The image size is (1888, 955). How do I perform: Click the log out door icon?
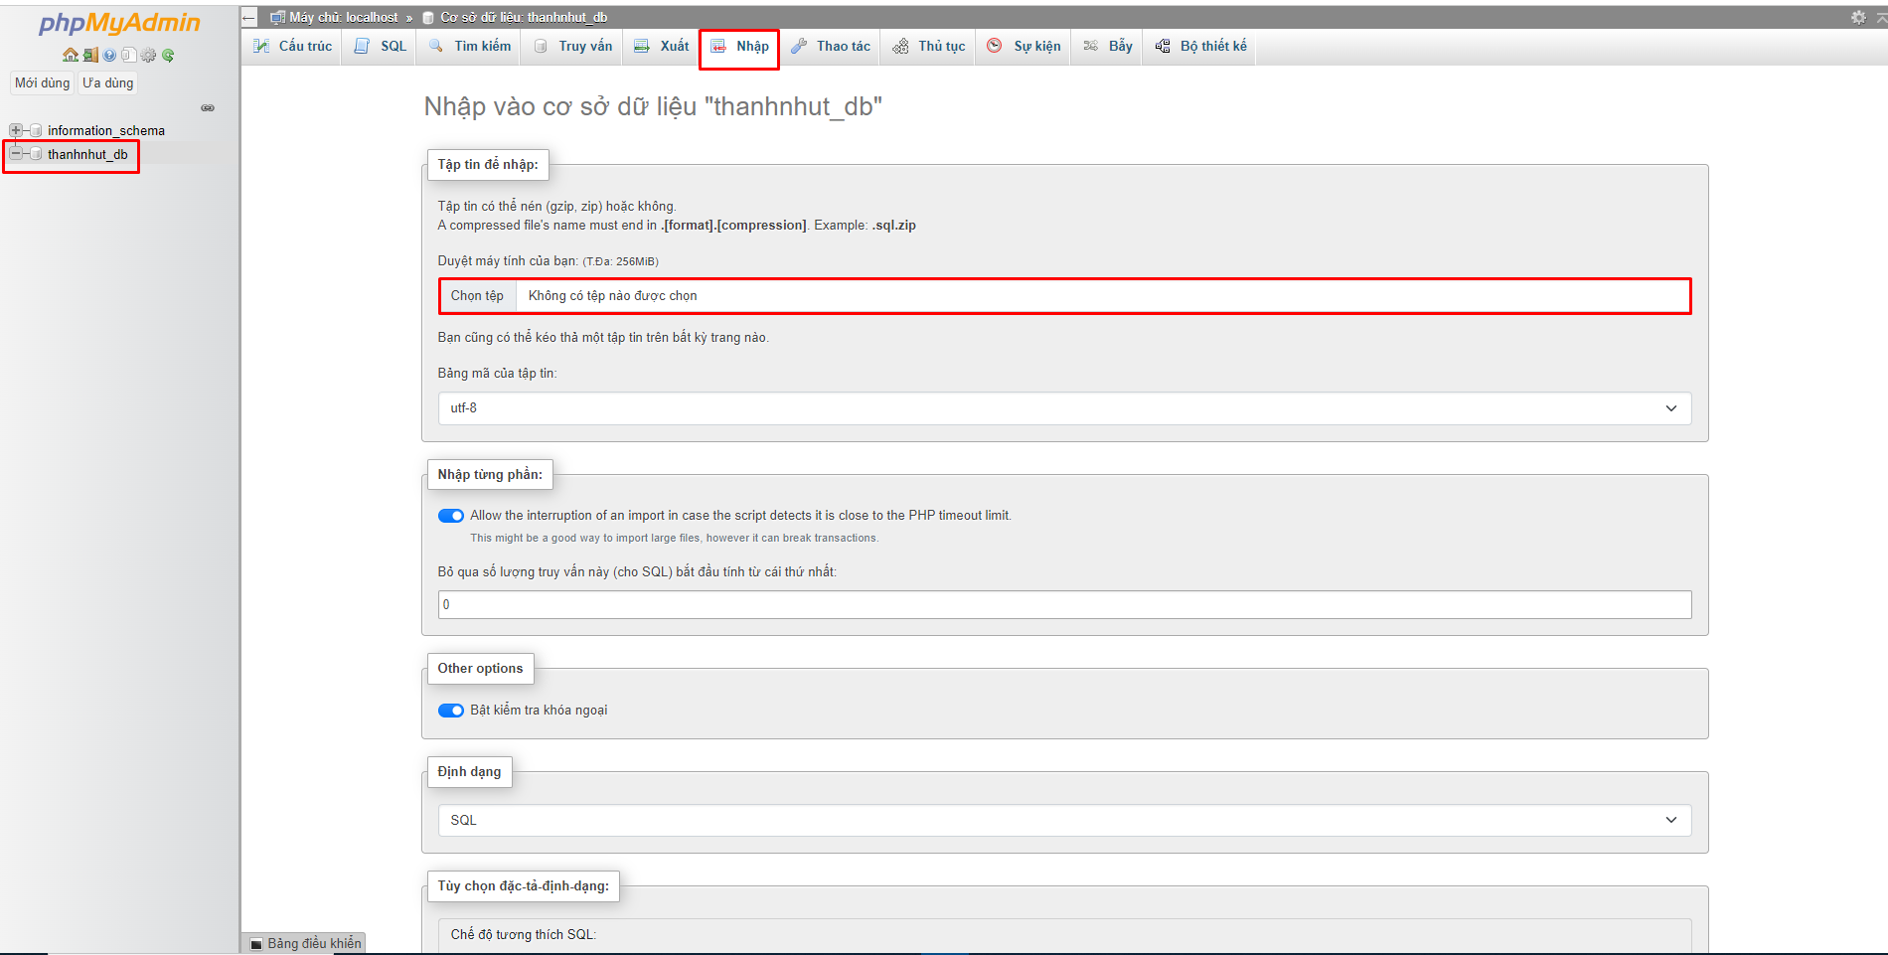[x=90, y=56]
